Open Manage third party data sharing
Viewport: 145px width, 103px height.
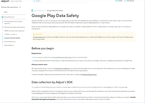click(14, 27)
